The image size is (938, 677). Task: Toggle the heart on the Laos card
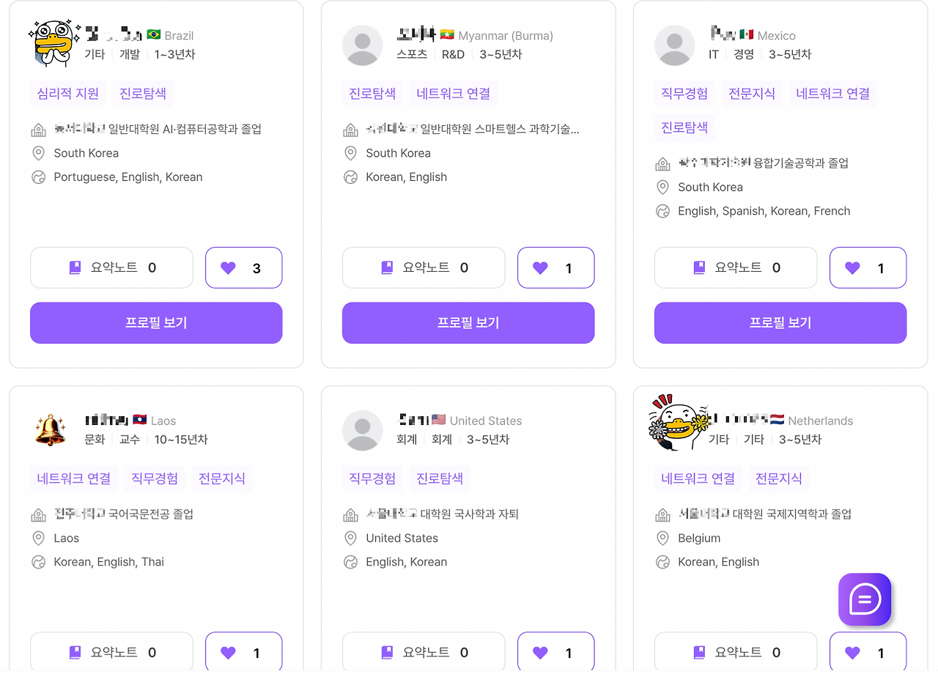click(x=243, y=652)
